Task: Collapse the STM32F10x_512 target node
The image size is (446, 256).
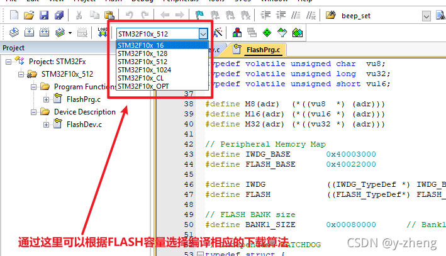Action: coord(21,74)
